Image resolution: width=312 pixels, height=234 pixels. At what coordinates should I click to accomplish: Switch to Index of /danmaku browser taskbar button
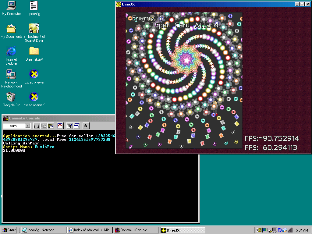[90, 230]
